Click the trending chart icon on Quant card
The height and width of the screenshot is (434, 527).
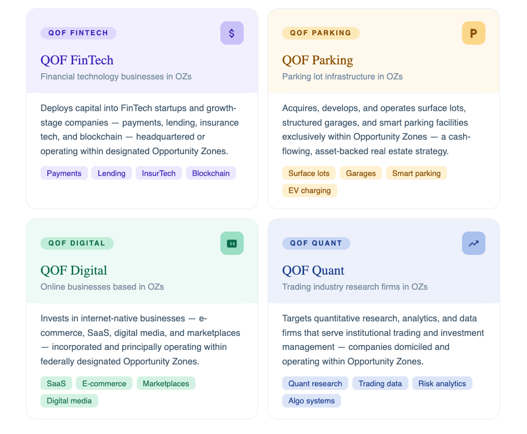click(x=473, y=243)
